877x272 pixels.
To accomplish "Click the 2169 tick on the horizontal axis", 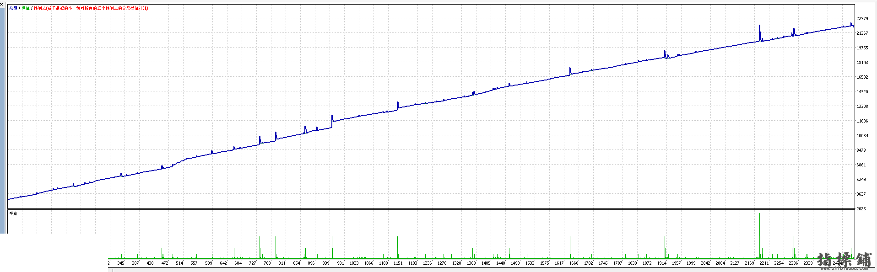I will coord(750,263).
